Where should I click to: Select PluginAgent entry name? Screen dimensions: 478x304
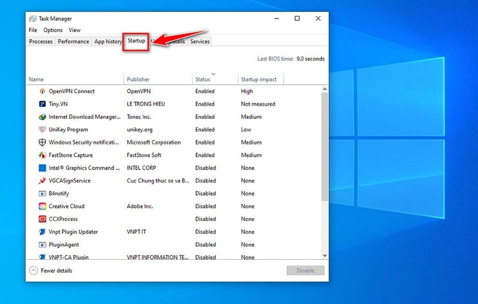click(x=64, y=245)
